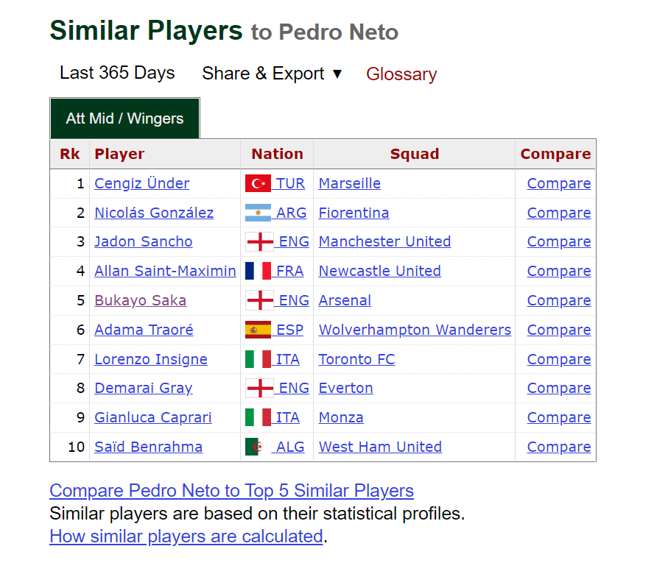The width and height of the screenshot is (668, 574).
Task: Visit Saïd Benrahma's player profile
Action: click(148, 447)
